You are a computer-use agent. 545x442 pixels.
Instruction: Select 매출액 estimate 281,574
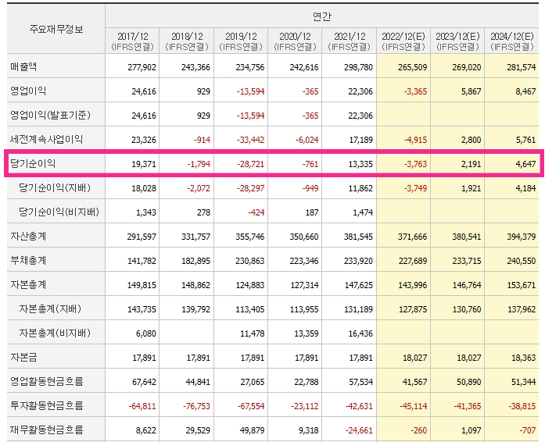click(x=522, y=67)
